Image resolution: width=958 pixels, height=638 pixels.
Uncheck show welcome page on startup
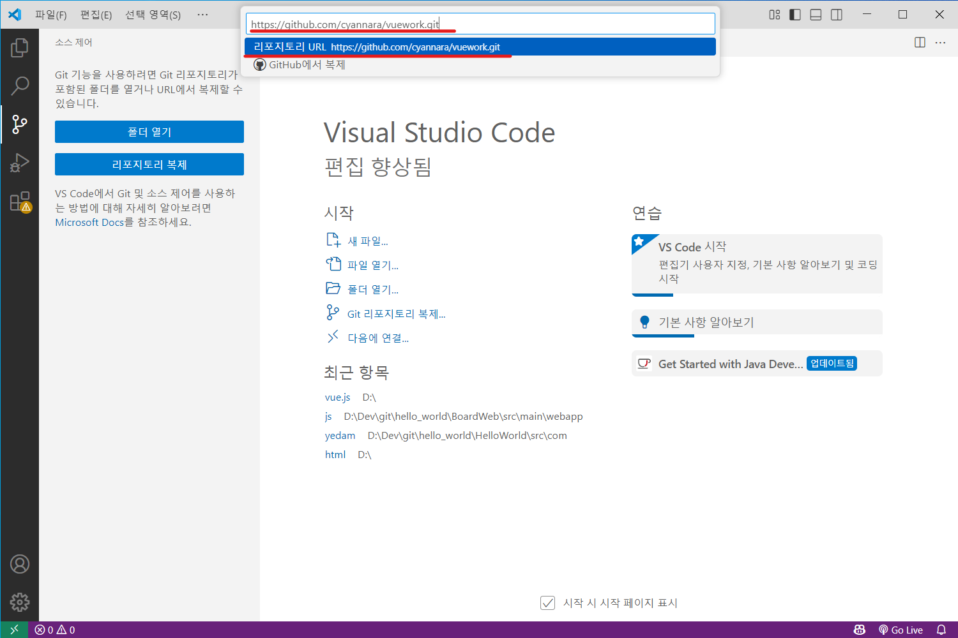point(547,603)
